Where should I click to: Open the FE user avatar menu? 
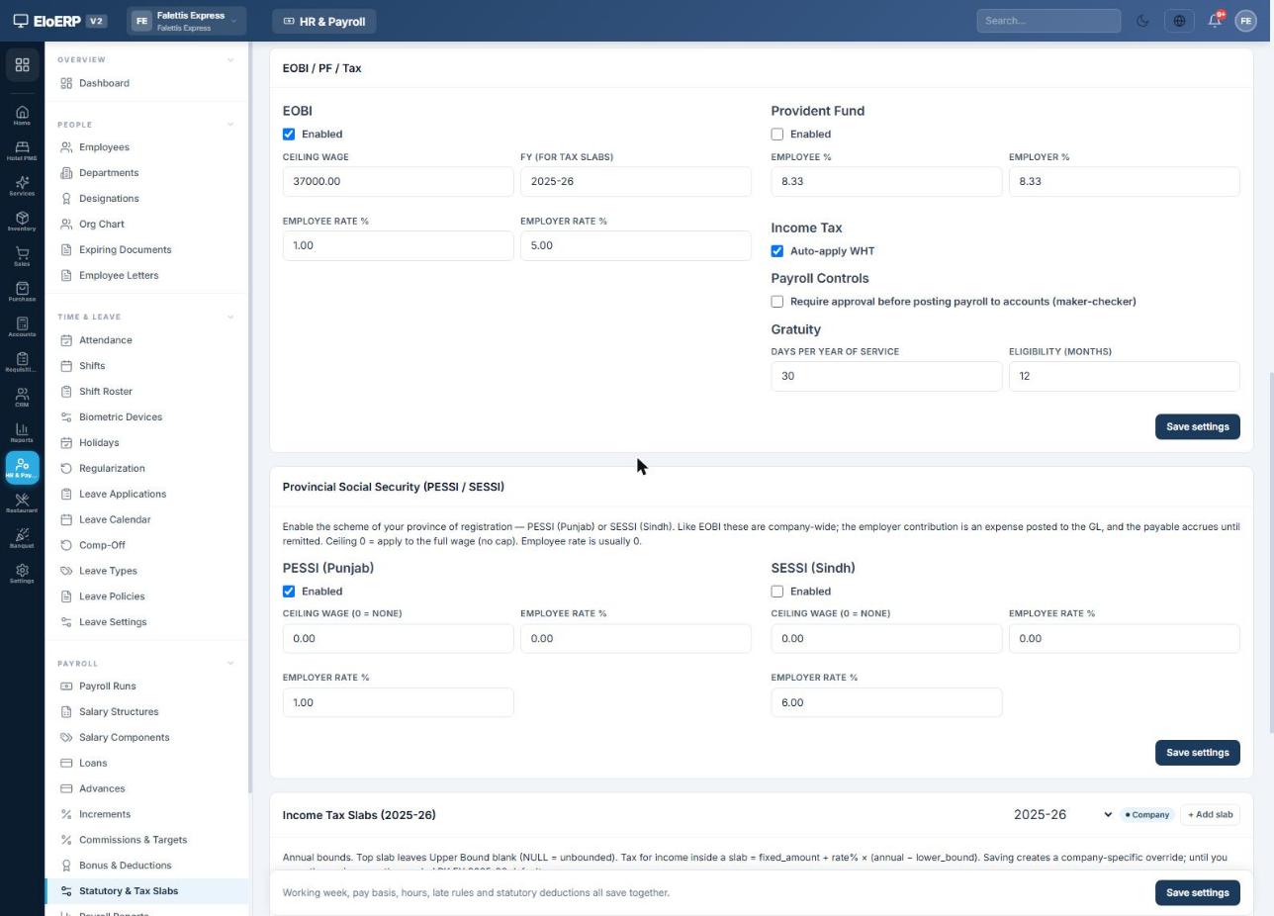point(1245,21)
